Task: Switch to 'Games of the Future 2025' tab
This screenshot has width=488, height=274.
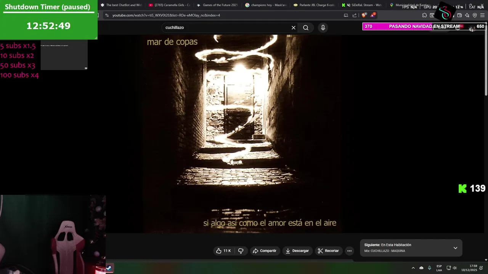Action: pos(218,5)
